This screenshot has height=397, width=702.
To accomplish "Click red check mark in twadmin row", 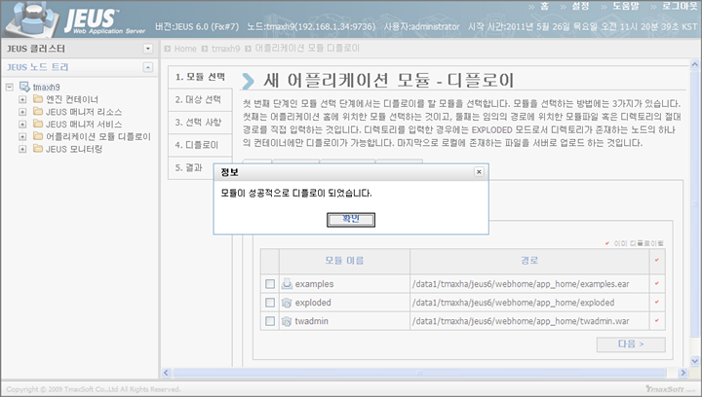I will pos(657,320).
